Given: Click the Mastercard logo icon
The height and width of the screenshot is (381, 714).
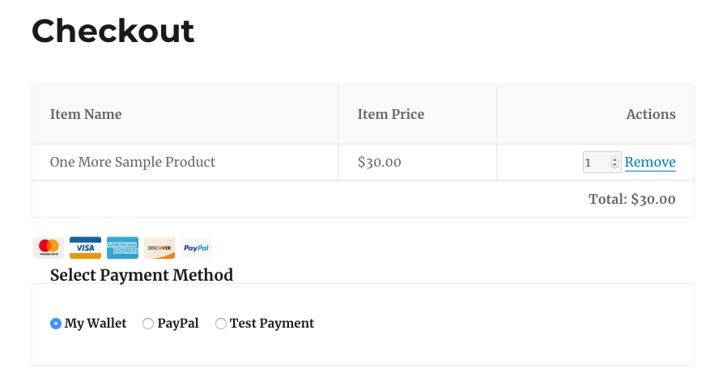Looking at the screenshot, I should pyautogui.click(x=49, y=248).
